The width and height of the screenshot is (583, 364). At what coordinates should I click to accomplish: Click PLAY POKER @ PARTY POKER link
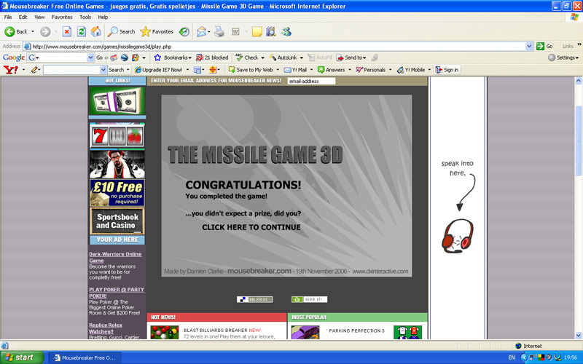pyautogui.click(x=117, y=293)
